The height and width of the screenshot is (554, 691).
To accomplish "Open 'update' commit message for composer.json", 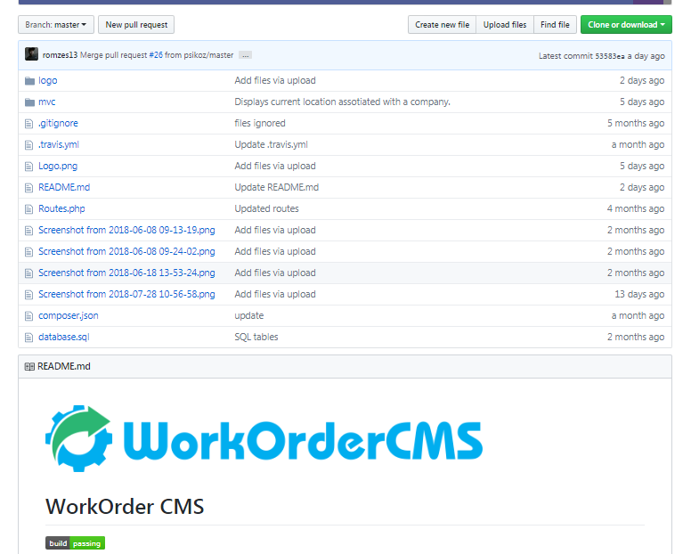I will tap(249, 315).
